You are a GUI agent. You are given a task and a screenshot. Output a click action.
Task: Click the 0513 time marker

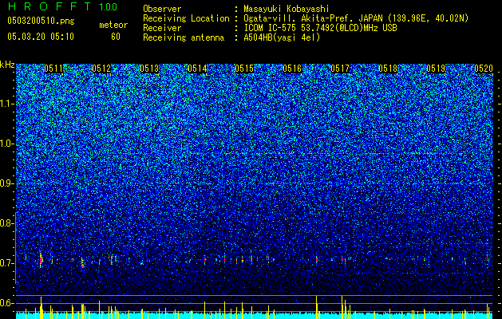[x=149, y=69]
